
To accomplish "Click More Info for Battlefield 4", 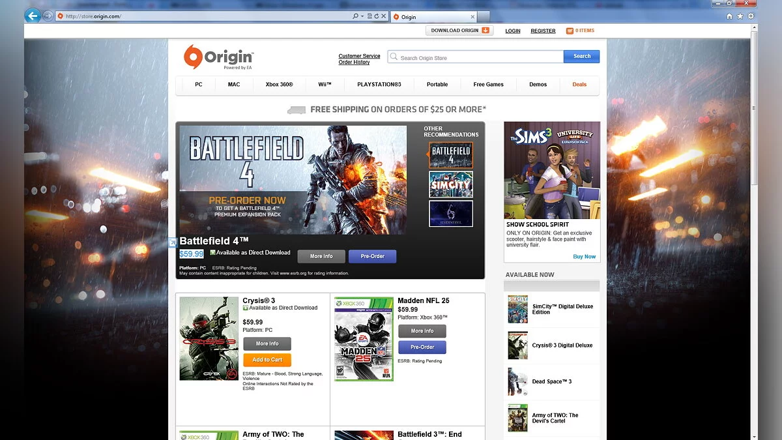I will (321, 256).
